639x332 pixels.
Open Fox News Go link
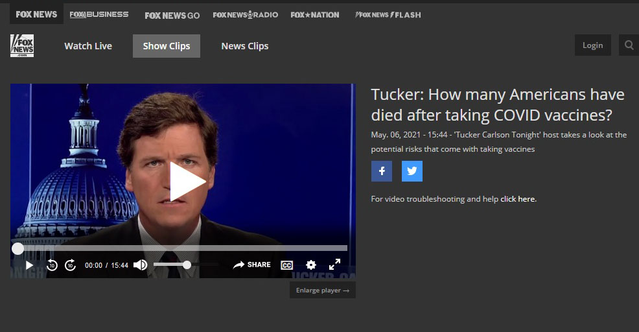coord(172,16)
